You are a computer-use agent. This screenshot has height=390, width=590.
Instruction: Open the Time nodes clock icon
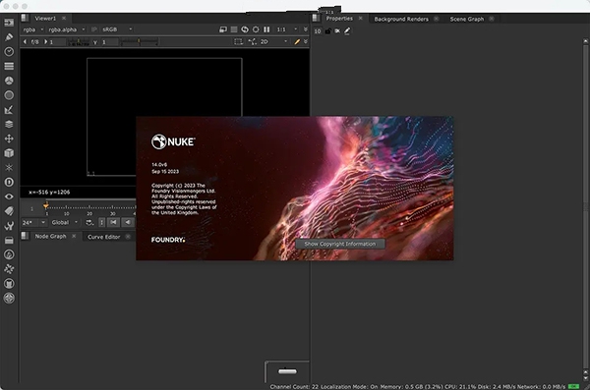[9, 51]
